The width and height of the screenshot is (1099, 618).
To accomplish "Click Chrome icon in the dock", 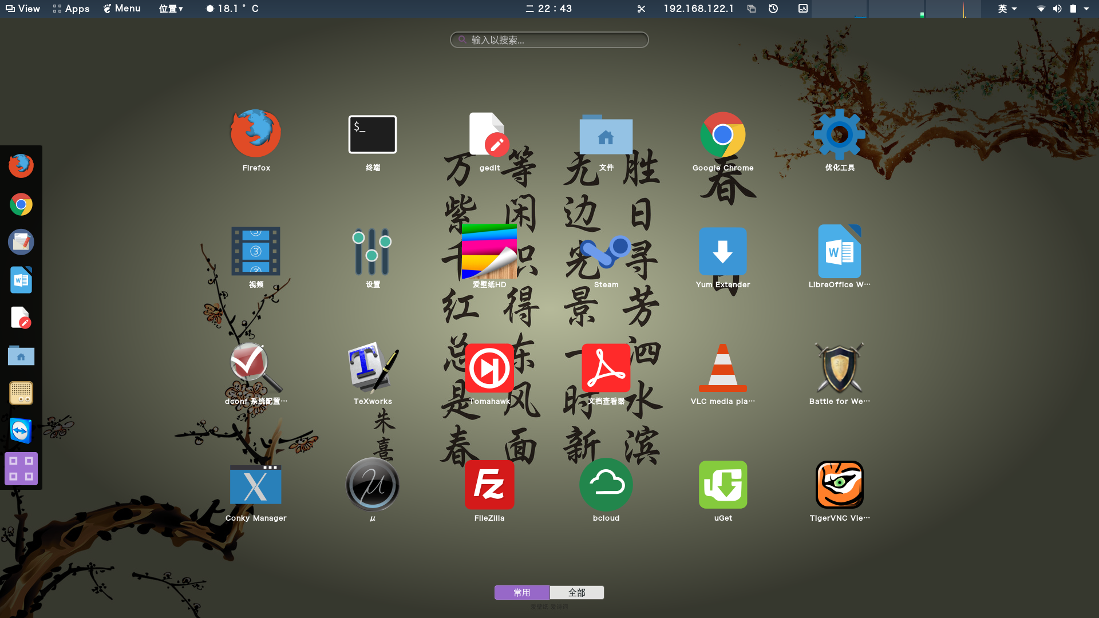I will (21, 204).
